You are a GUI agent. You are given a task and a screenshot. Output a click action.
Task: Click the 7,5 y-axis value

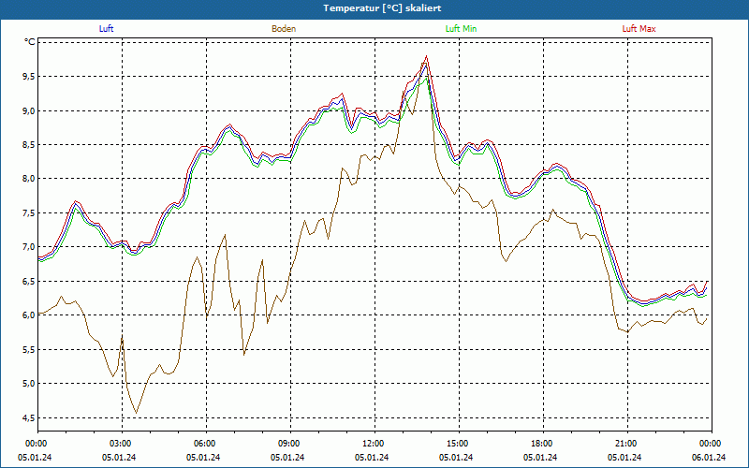pos(29,213)
